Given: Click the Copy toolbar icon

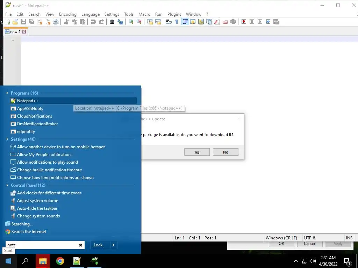Looking at the screenshot, I should pos(74,22).
